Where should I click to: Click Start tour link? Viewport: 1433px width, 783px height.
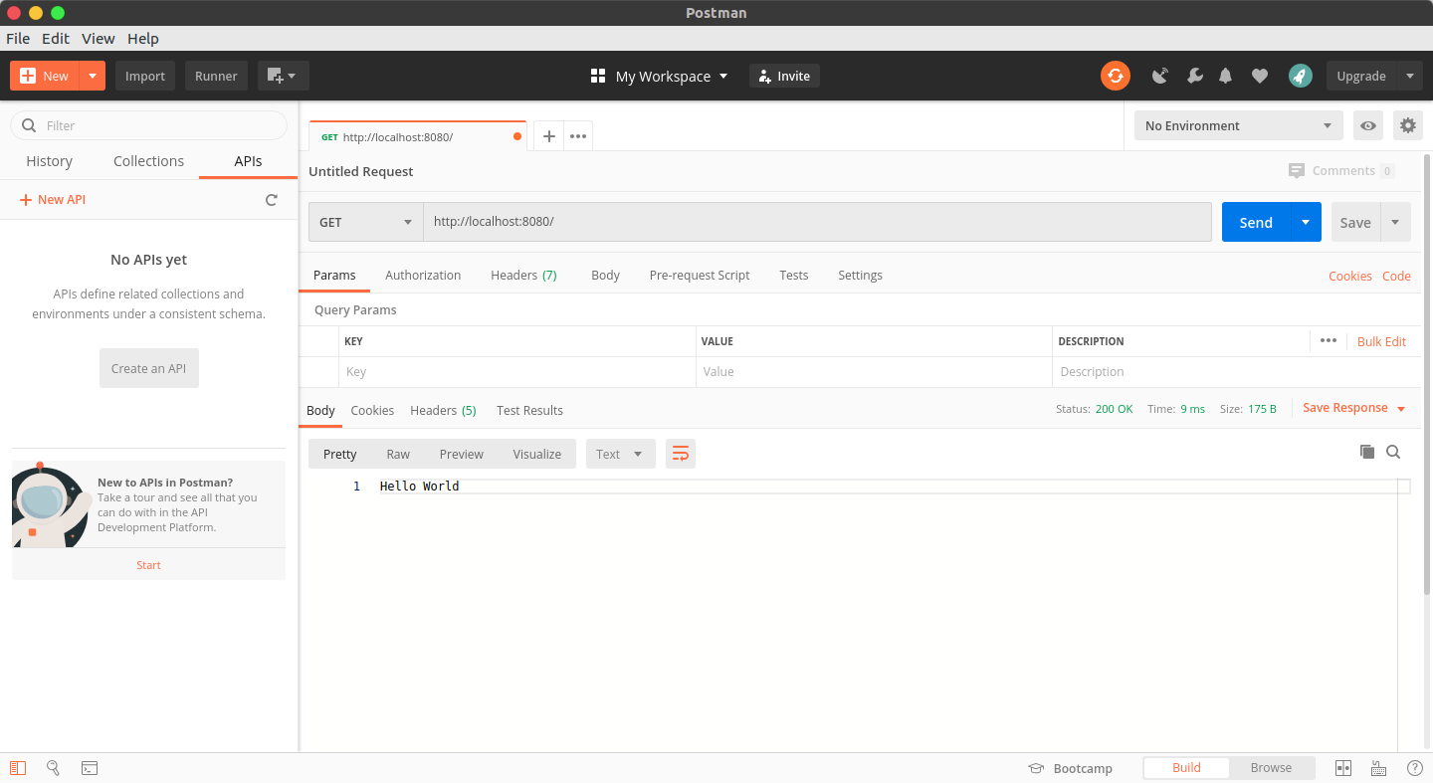coord(148,564)
